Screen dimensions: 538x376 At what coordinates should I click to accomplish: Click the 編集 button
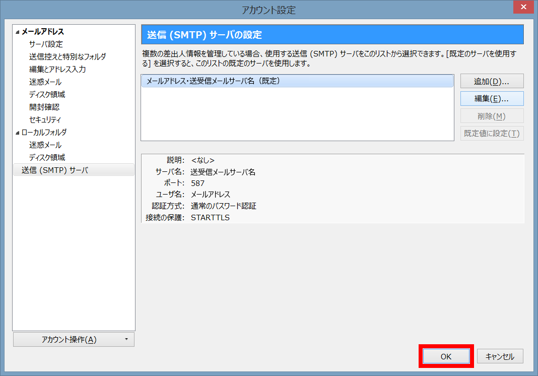(x=492, y=98)
